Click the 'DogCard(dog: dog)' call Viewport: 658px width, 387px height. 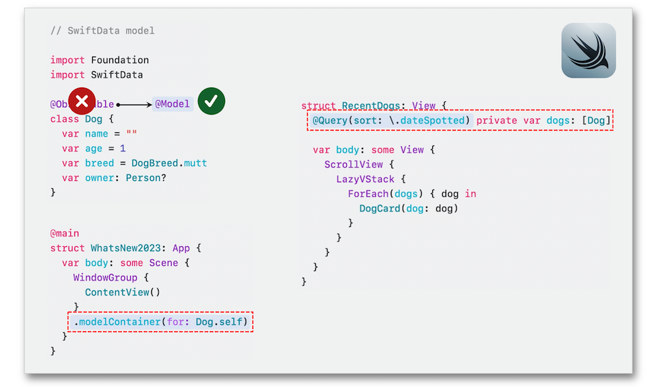coord(408,209)
